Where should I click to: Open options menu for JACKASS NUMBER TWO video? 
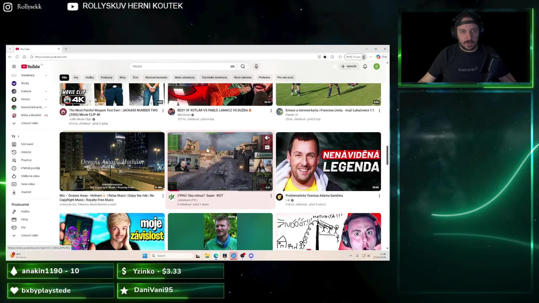(163, 111)
